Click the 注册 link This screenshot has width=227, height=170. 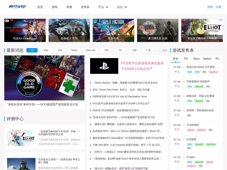[218, 7]
